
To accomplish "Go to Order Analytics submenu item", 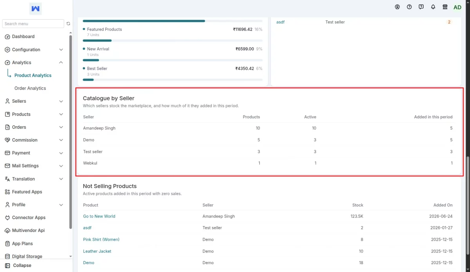I will point(30,89).
